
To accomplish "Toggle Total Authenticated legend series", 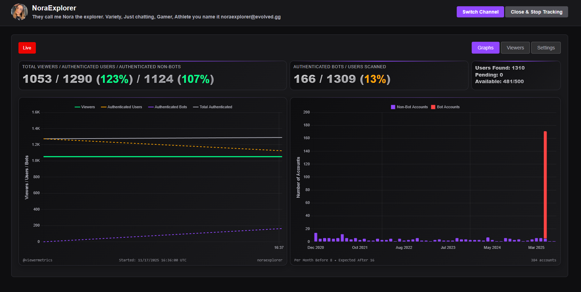I will click(x=212, y=107).
